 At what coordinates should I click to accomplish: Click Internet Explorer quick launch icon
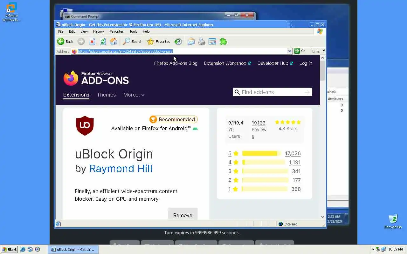23,249
